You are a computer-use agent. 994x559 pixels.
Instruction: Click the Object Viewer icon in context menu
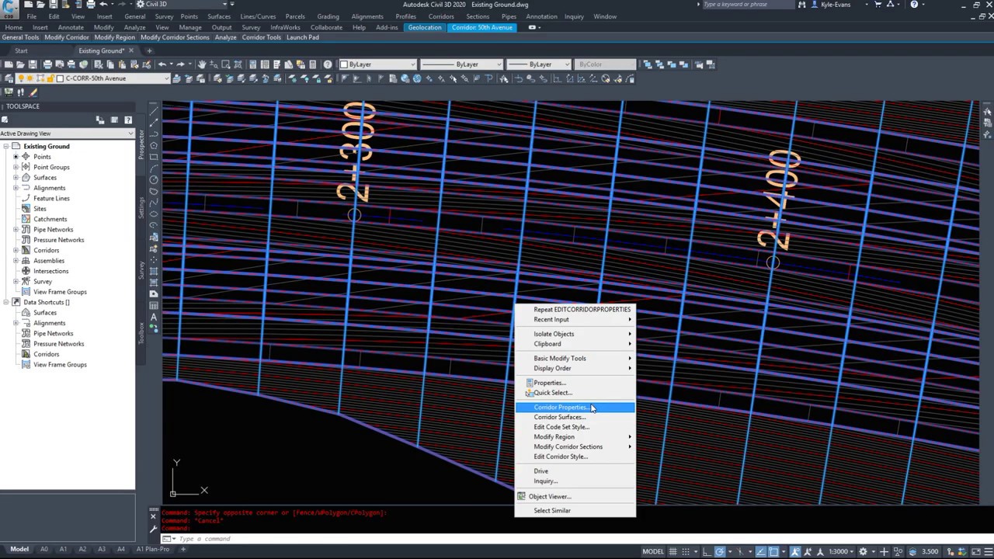(x=522, y=496)
